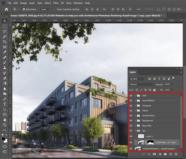Hide the HDR group visibility

[x=131, y=95]
